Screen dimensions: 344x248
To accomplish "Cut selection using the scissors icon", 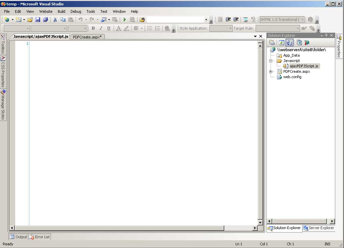I will point(55,20).
